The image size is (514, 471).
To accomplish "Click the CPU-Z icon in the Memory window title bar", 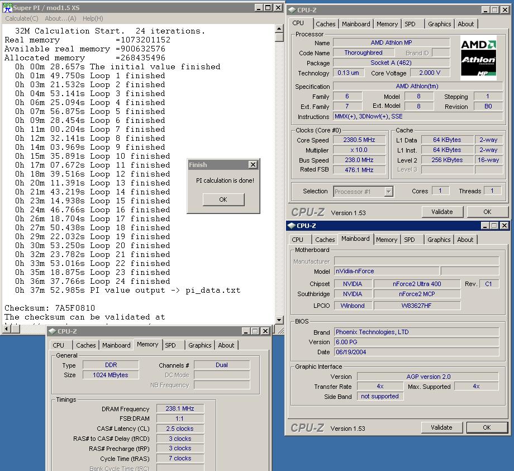I will (x=52, y=331).
